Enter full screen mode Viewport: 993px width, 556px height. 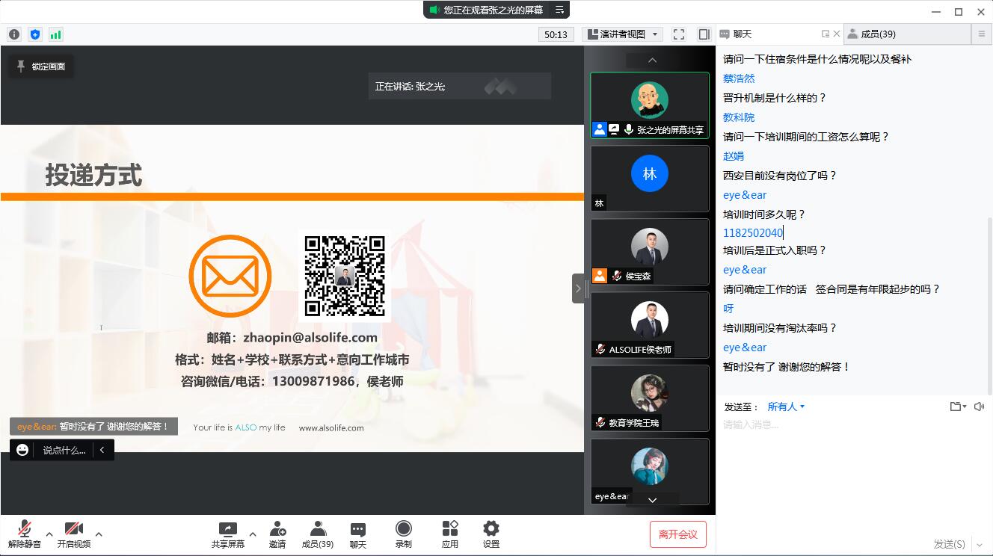679,34
